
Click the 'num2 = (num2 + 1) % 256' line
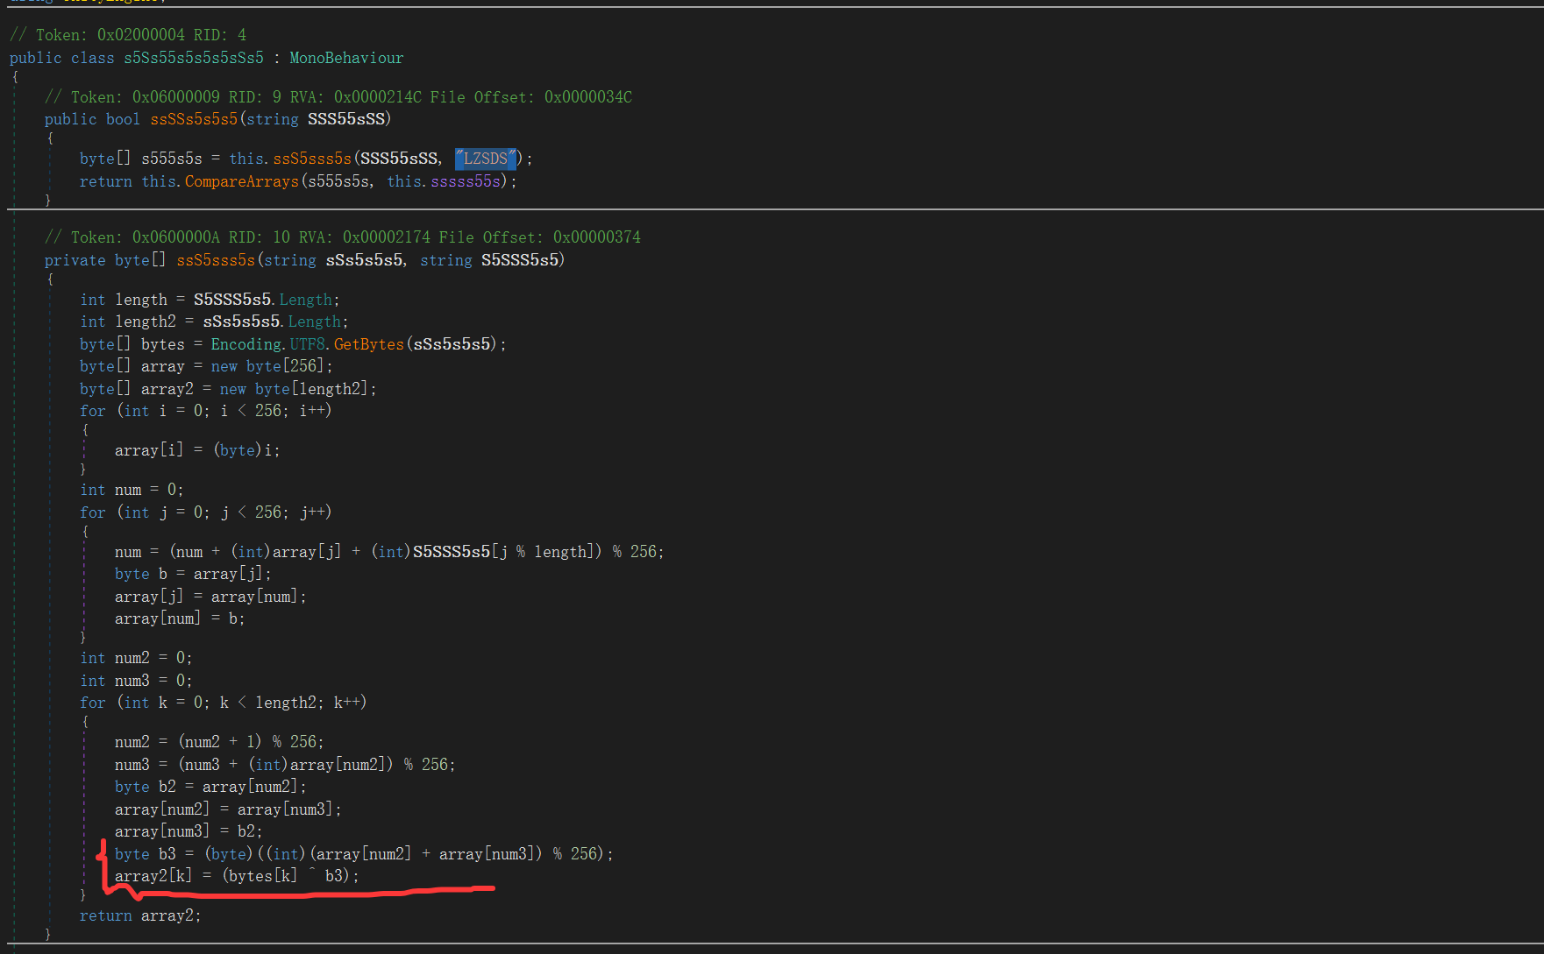coord(219,742)
